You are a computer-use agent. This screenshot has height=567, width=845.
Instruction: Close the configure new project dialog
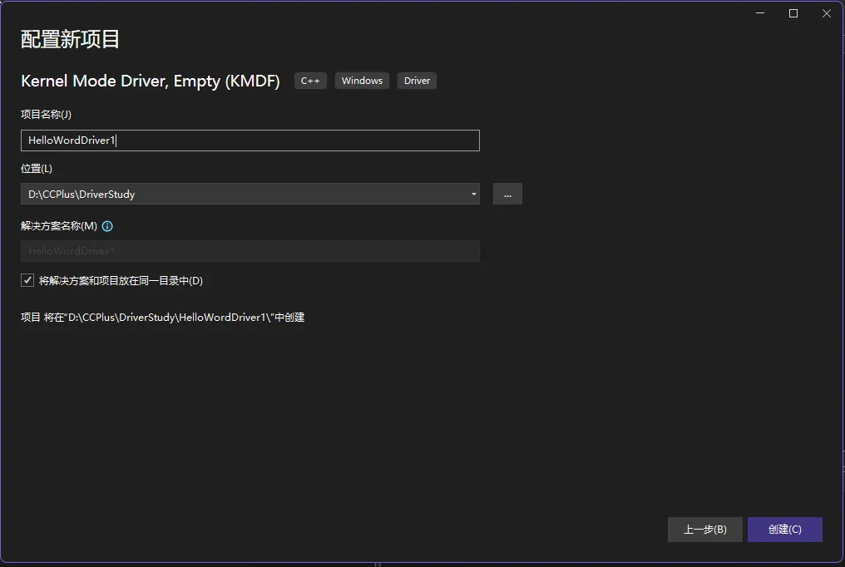coord(826,13)
